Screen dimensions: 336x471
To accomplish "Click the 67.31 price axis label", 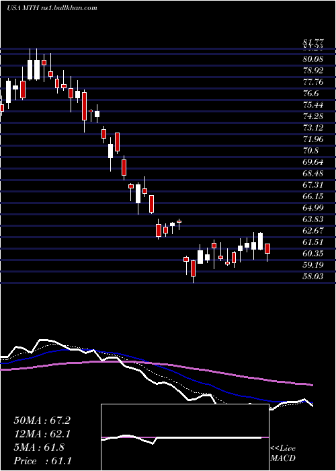I will pyautogui.click(x=313, y=185).
